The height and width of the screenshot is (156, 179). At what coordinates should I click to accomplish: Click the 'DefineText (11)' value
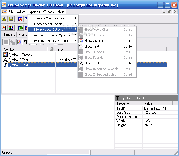[155, 108]
